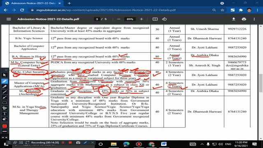
Task: Select the highlighter marker tool
Action: [5, 87]
